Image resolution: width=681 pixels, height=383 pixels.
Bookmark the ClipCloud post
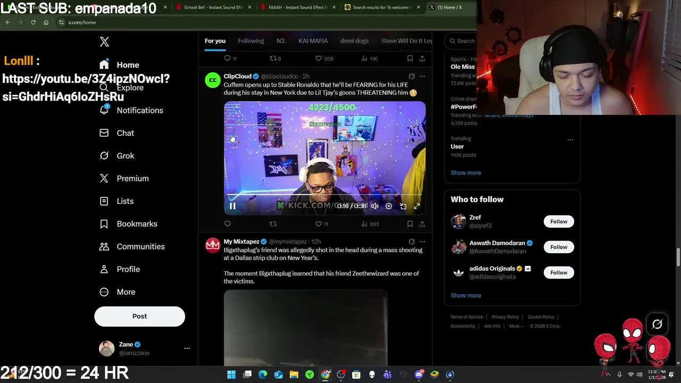pos(410,224)
